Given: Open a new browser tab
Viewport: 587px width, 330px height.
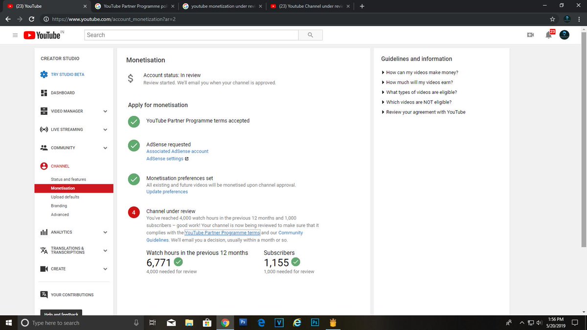Looking at the screenshot, I should click(362, 6).
